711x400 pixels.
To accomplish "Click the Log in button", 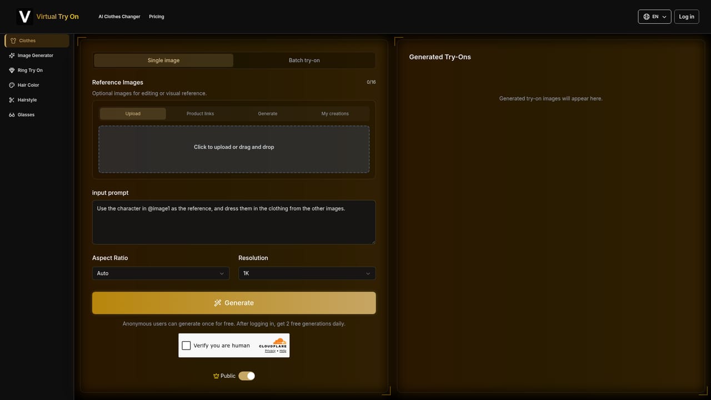I will tap(687, 17).
